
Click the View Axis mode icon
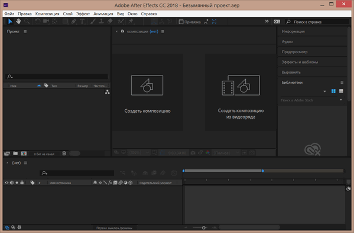click(x=170, y=22)
